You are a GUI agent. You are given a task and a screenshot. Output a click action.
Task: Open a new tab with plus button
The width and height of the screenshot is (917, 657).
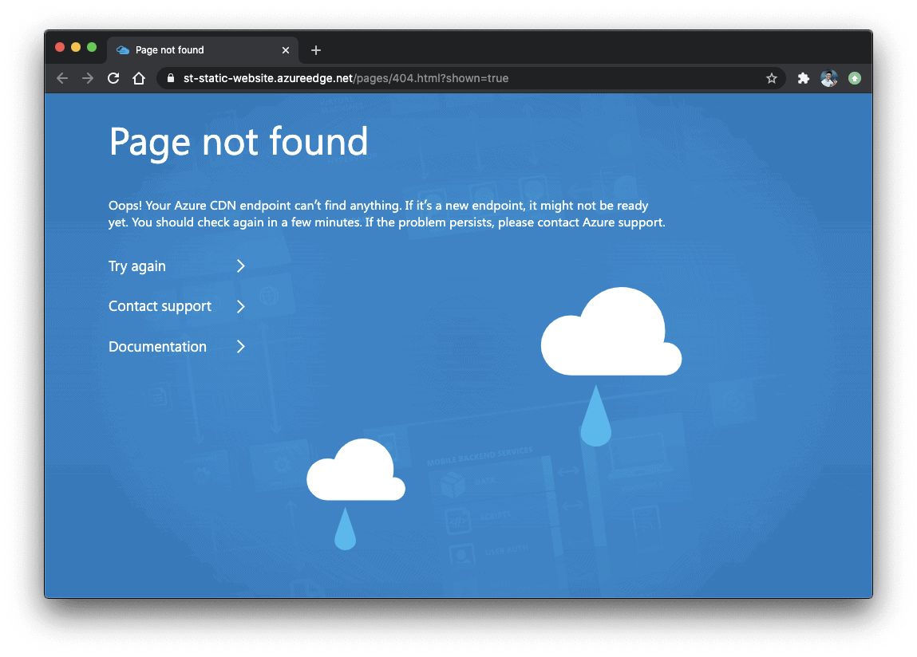click(316, 50)
